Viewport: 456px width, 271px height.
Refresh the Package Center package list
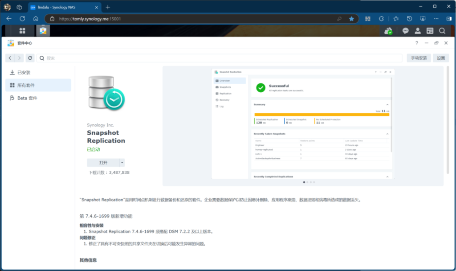30,58
